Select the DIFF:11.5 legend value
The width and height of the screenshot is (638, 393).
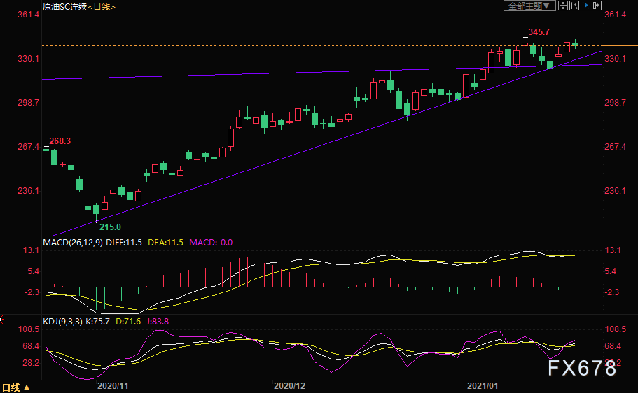pos(124,243)
